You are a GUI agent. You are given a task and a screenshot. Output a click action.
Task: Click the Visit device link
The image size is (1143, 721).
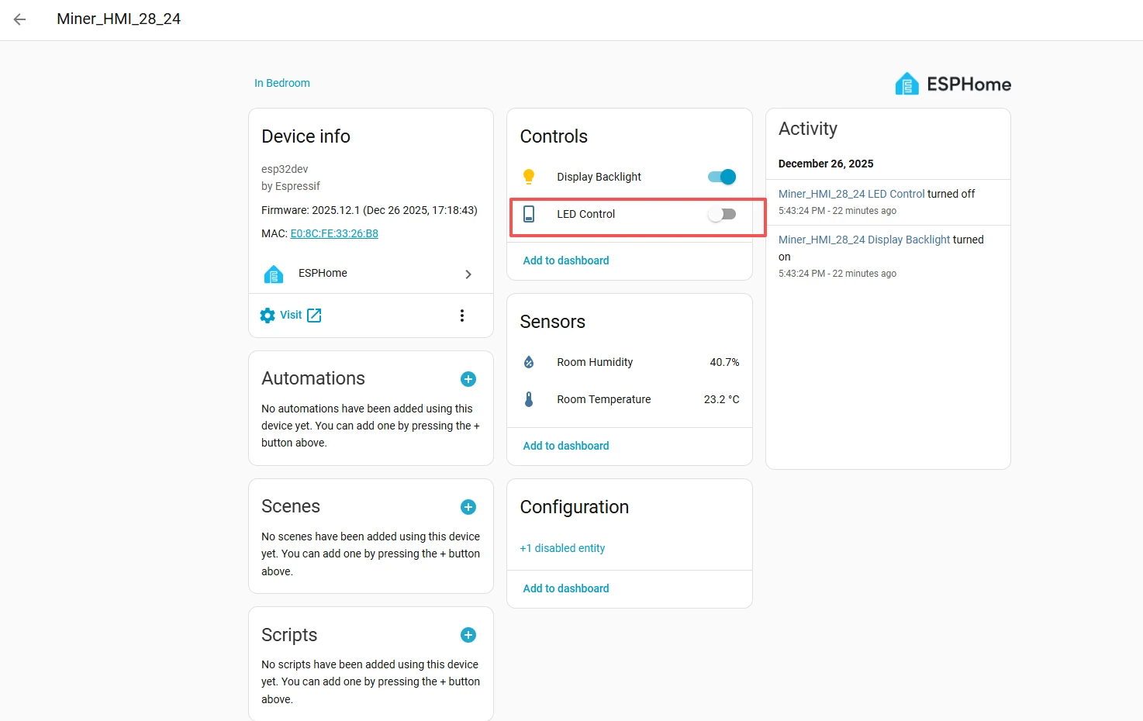pos(291,315)
